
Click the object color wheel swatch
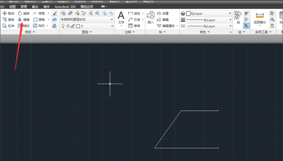point(183,13)
